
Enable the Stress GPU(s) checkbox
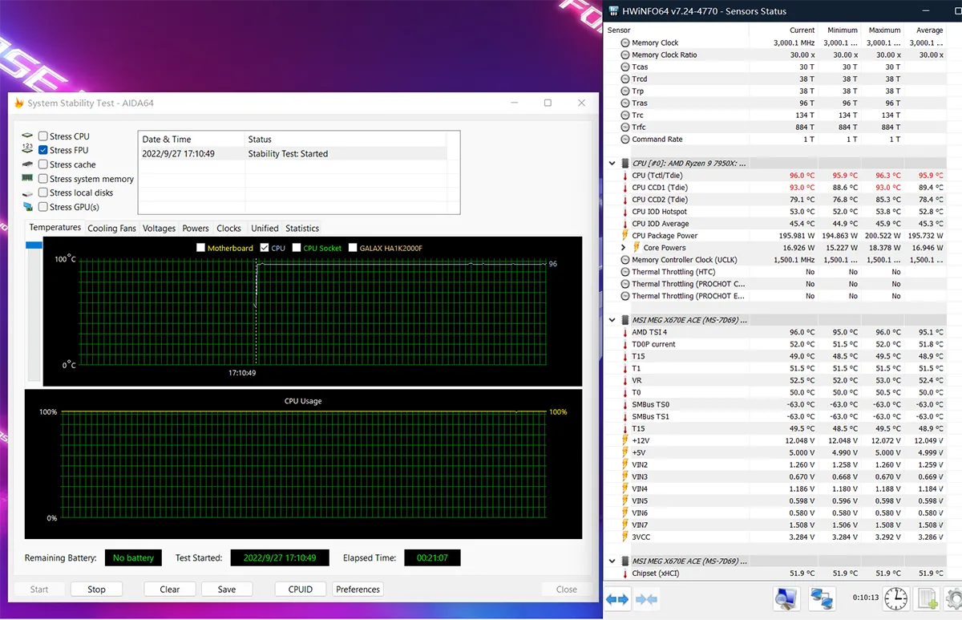pyautogui.click(x=43, y=207)
